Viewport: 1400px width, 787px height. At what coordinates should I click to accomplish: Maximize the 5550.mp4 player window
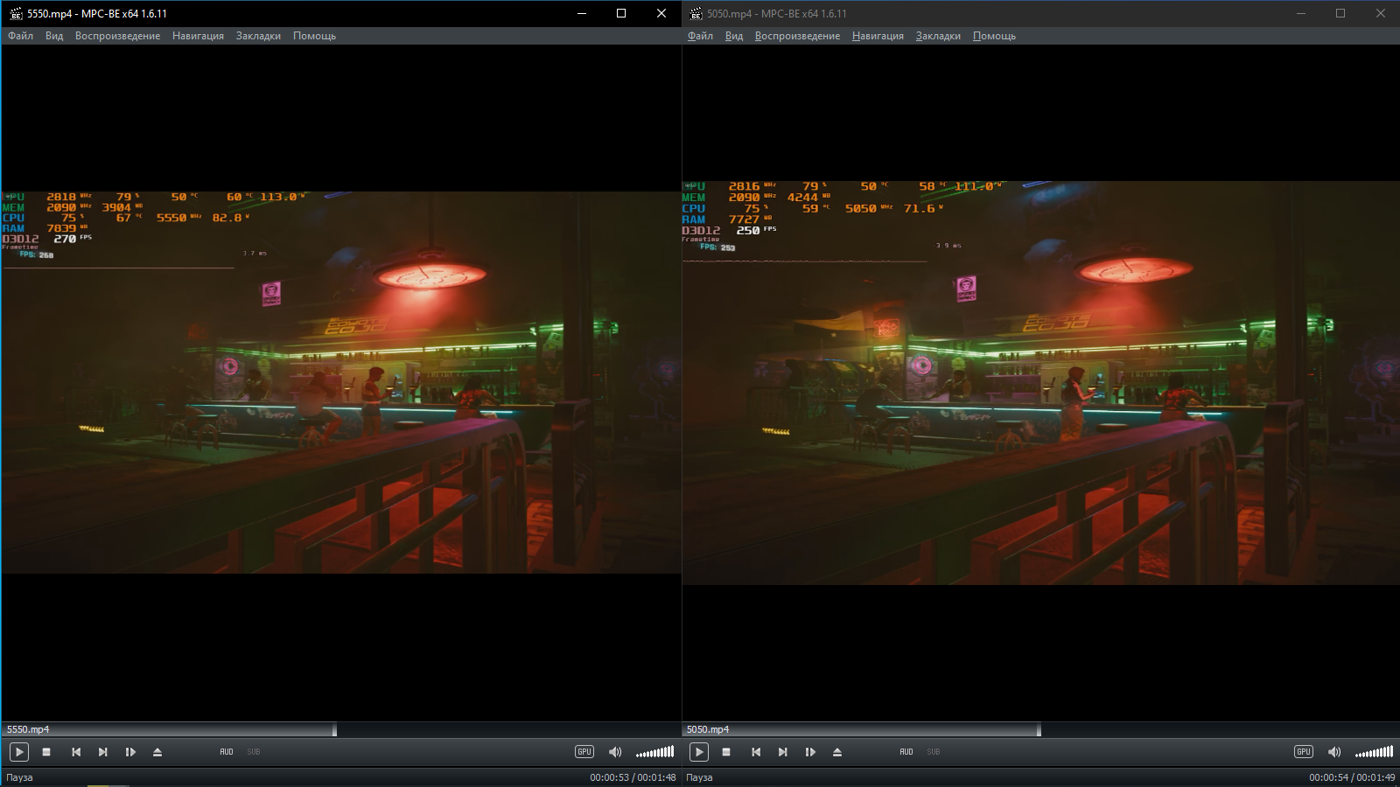click(621, 13)
